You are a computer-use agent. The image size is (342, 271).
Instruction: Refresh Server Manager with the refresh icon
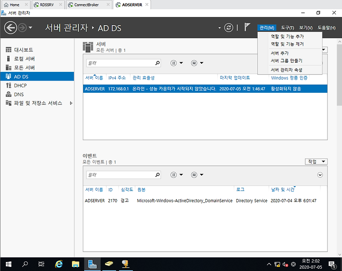tap(228, 28)
